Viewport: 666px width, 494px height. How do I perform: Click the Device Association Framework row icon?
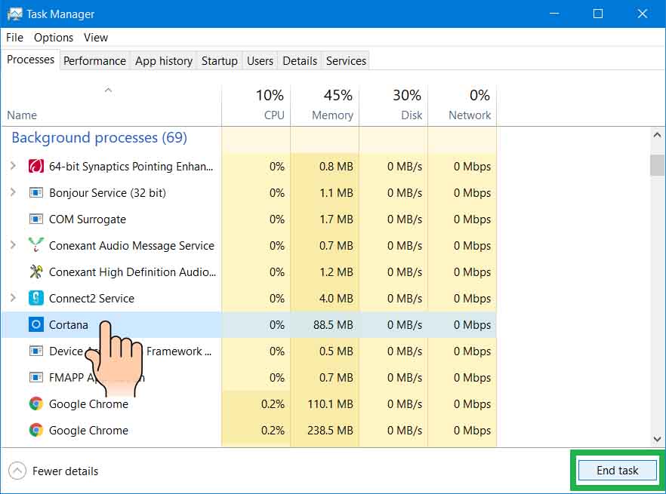pos(36,351)
